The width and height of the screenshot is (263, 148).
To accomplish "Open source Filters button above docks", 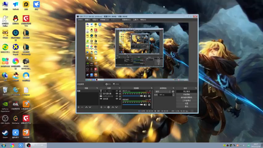I will click(116, 84).
